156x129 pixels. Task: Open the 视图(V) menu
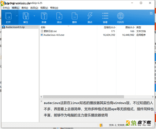(44, 8)
